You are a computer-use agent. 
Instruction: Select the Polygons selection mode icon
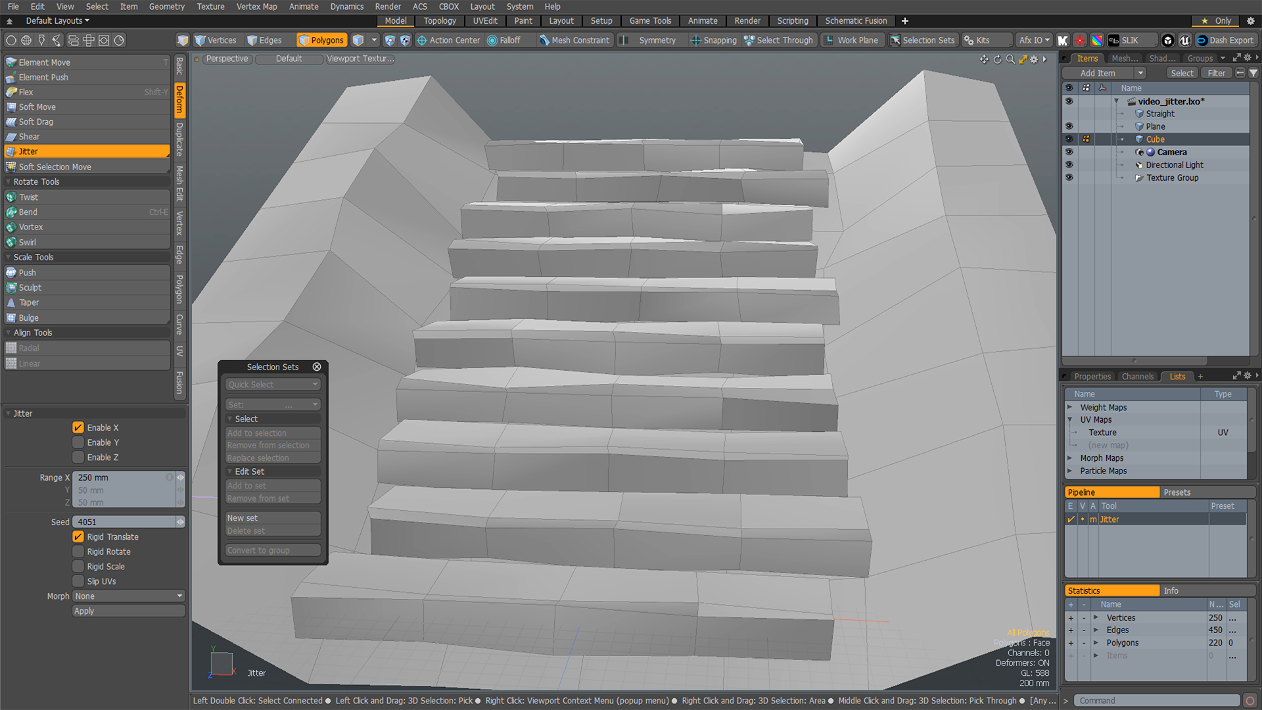[x=304, y=39]
